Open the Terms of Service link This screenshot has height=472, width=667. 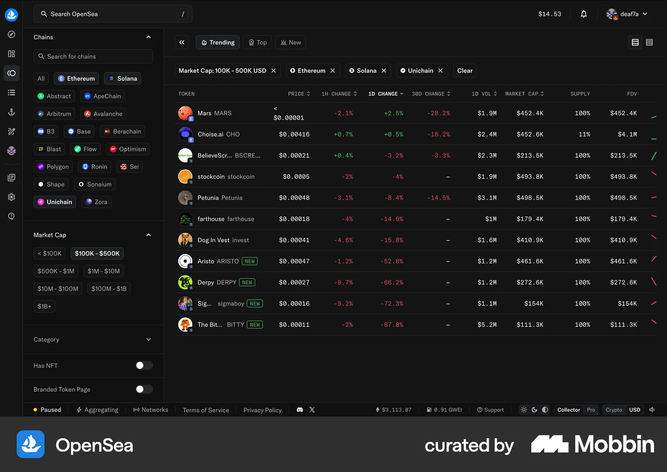click(x=206, y=410)
